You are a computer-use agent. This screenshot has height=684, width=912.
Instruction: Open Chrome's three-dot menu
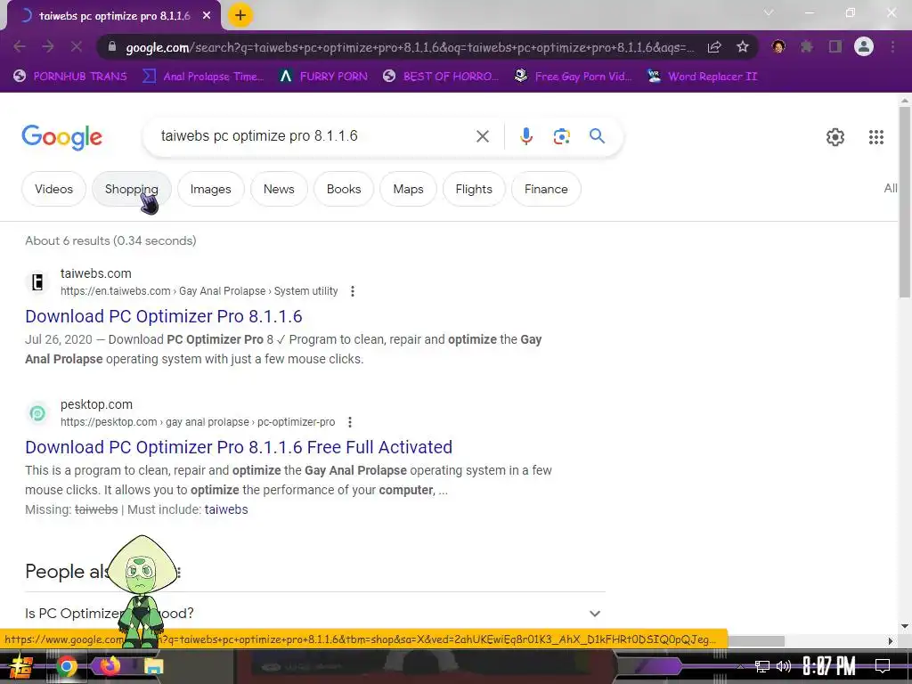(892, 46)
